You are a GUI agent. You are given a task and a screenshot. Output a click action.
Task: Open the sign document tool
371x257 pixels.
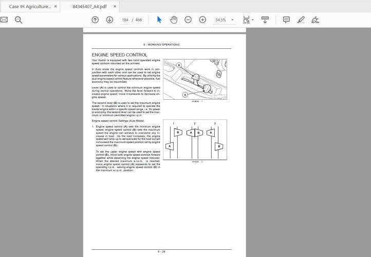coord(315,20)
